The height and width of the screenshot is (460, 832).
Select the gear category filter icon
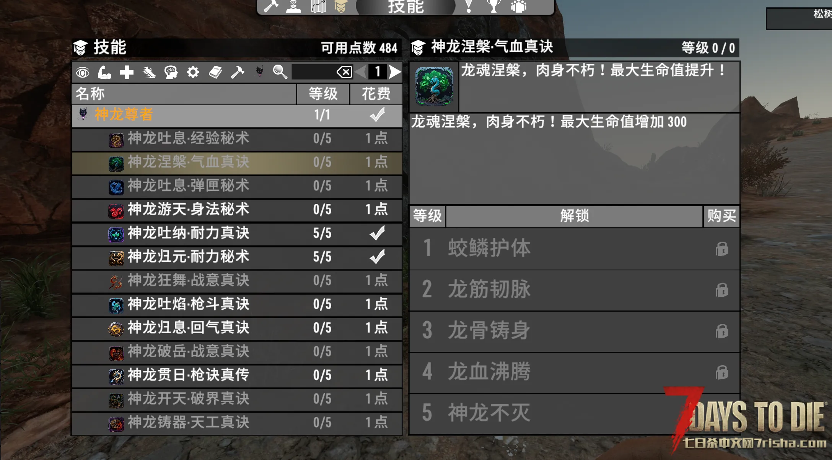point(193,72)
